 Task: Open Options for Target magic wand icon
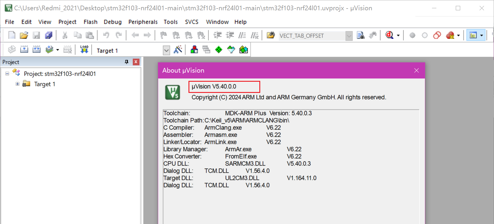tap(178, 50)
